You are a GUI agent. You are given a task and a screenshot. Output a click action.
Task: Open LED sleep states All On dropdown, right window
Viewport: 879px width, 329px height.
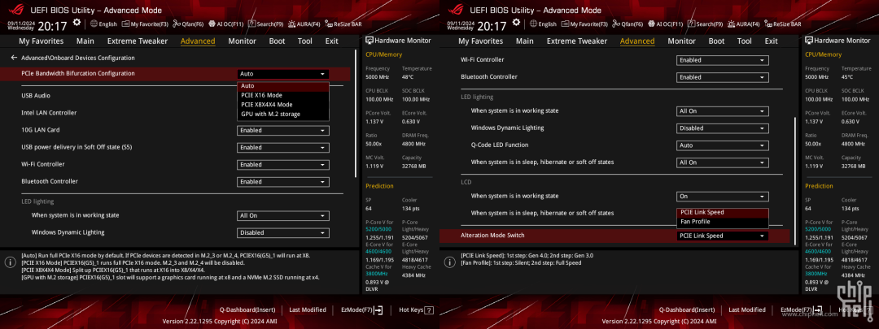coord(723,162)
